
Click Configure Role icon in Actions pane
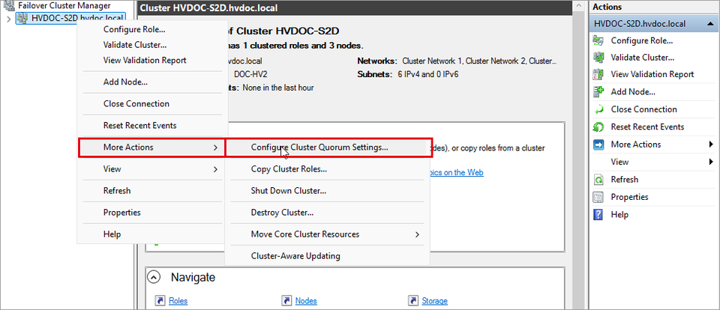pos(598,40)
